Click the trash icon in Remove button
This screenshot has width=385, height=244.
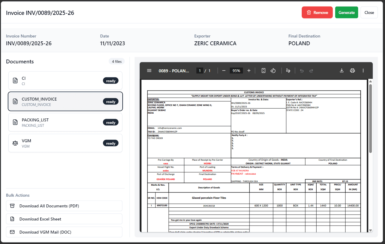(309, 12)
